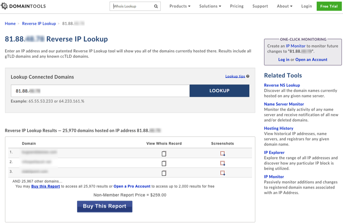Go to Home breadcrumb

[x=10, y=24]
